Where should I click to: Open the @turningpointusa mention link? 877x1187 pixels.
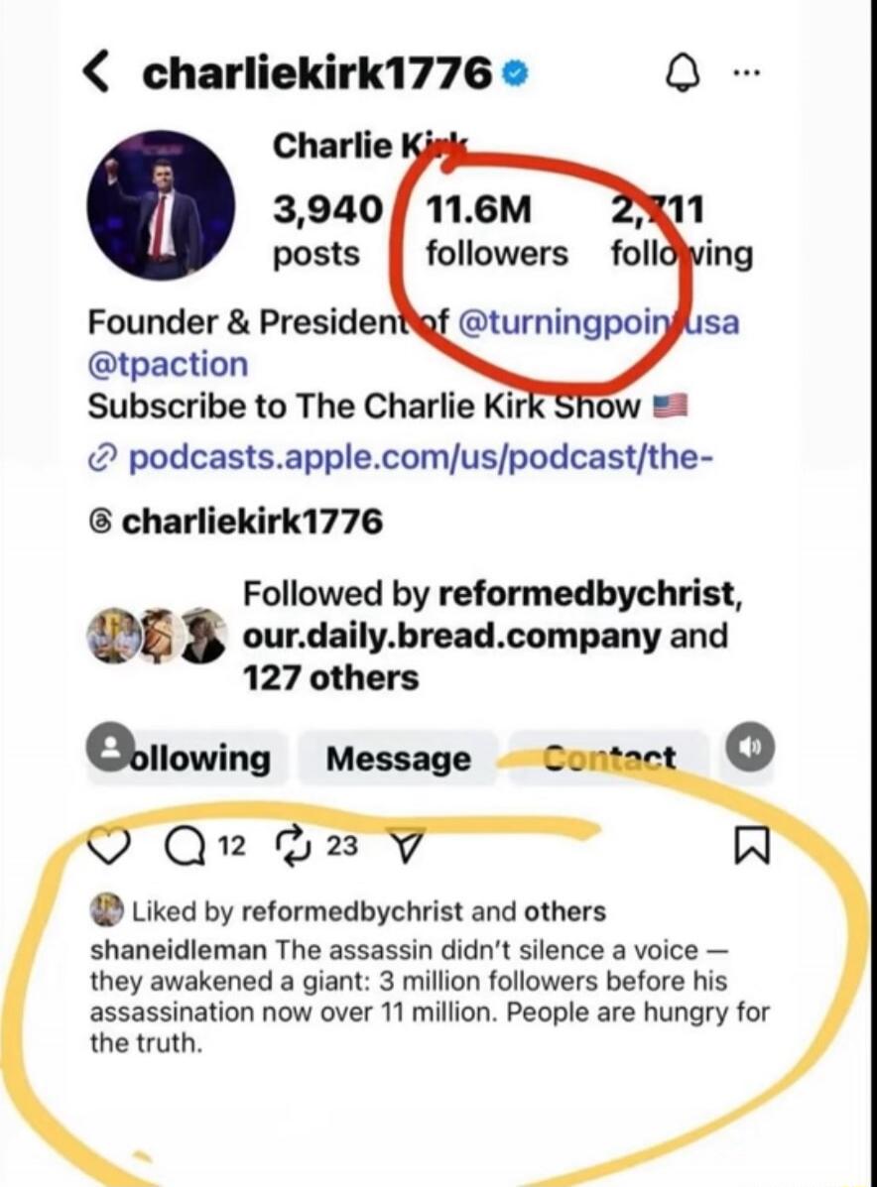598,322
